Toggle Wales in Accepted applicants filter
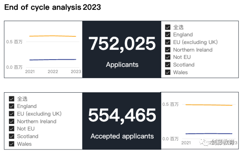The width and height of the screenshot is (242, 153). [x=12, y=144]
